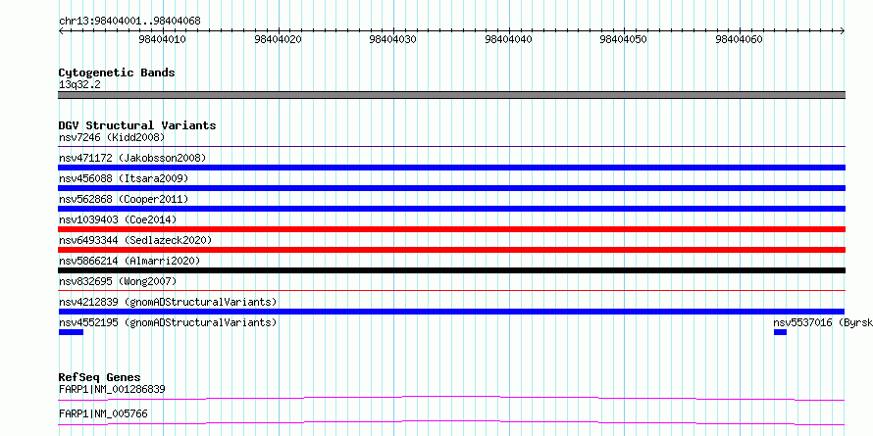Screen dimensions: 873x436
Task: Click ruler position 98404010
Action: click(x=163, y=39)
